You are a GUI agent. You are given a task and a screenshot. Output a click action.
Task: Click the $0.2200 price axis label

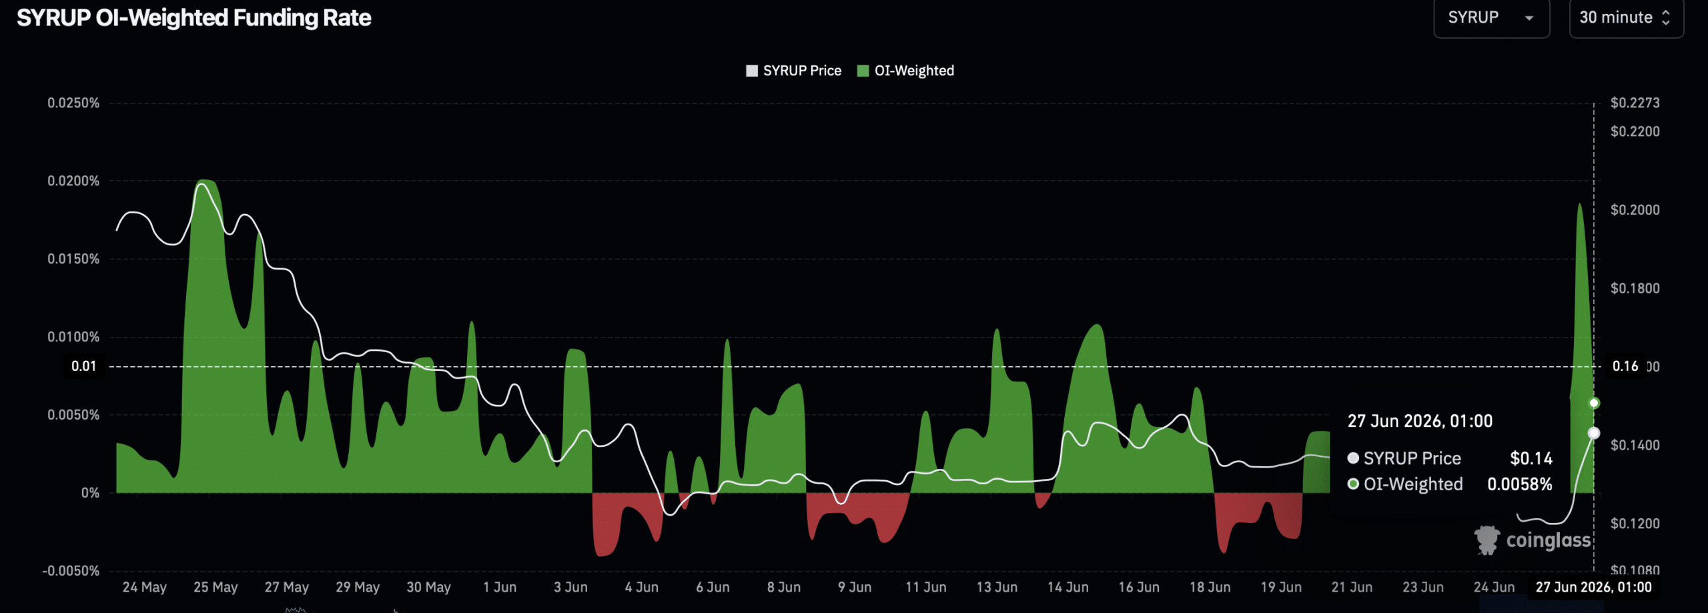coord(1635,131)
